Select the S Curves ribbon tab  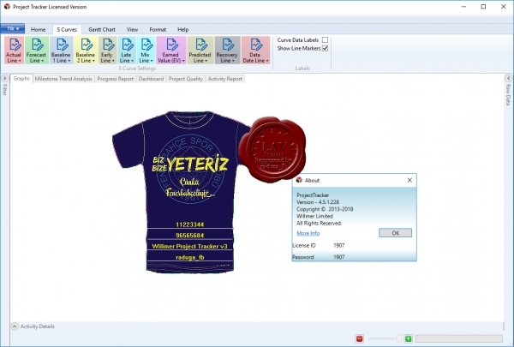(x=67, y=29)
